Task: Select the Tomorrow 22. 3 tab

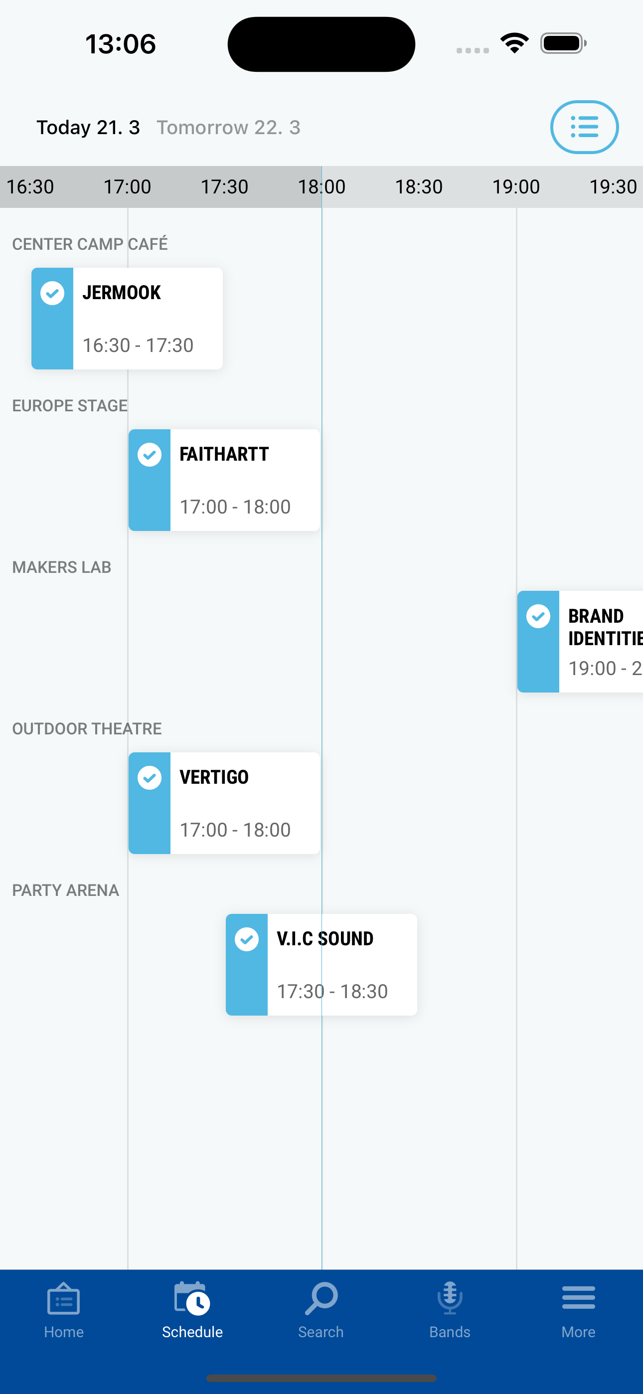Action: [x=228, y=128]
